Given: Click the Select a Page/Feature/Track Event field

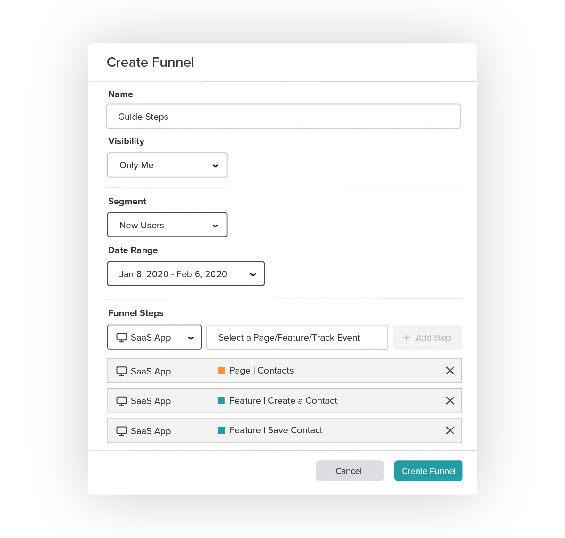Looking at the screenshot, I should point(296,337).
